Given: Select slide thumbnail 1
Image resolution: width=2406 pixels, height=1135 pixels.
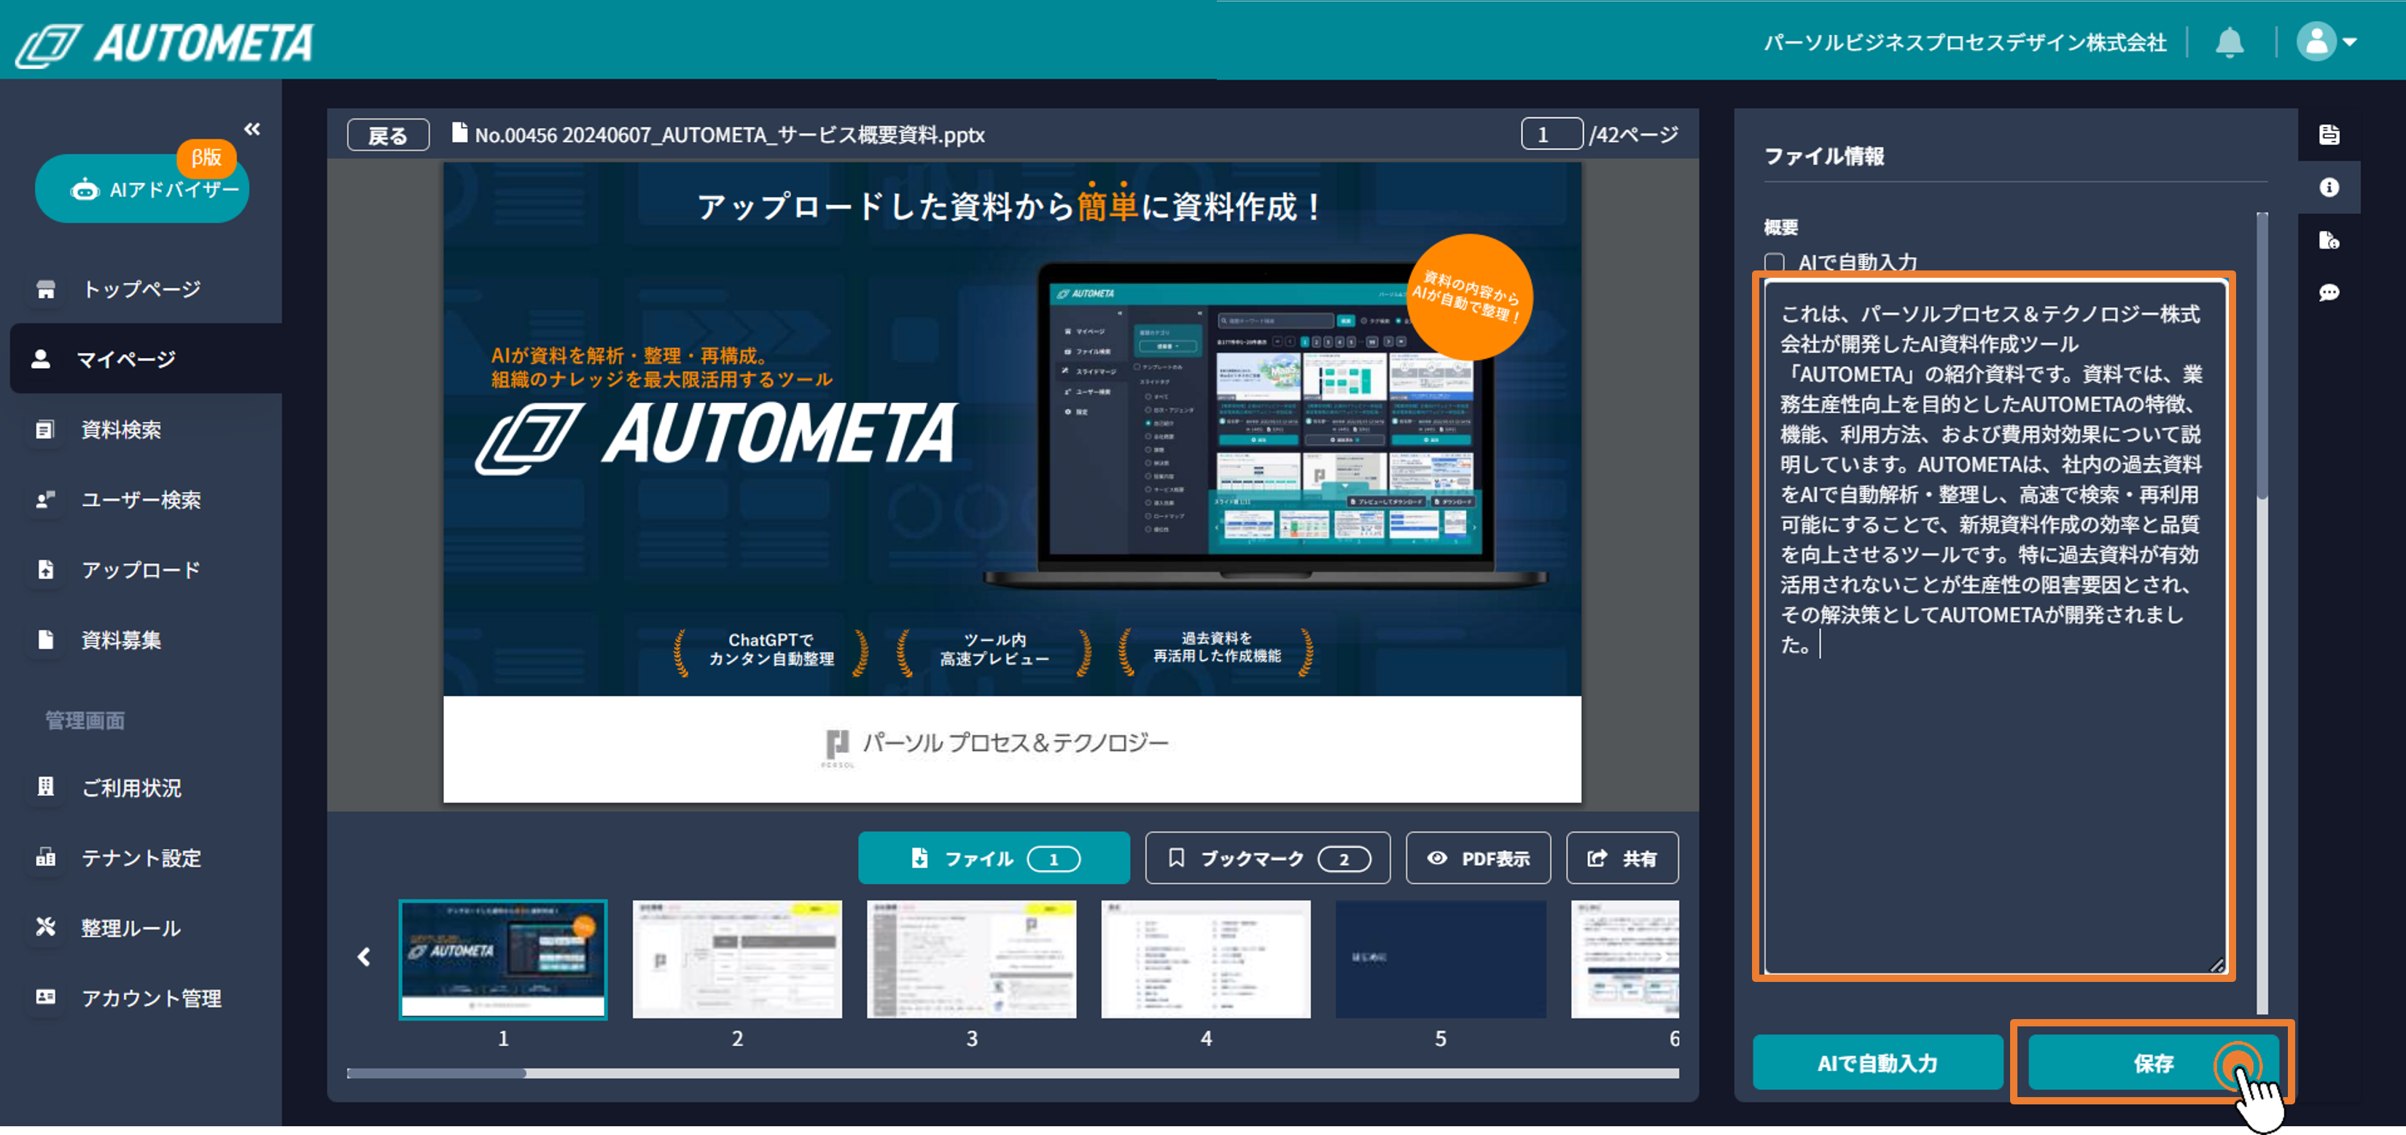Looking at the screenshot, I should pyautogui.click(x=503, y=959).
